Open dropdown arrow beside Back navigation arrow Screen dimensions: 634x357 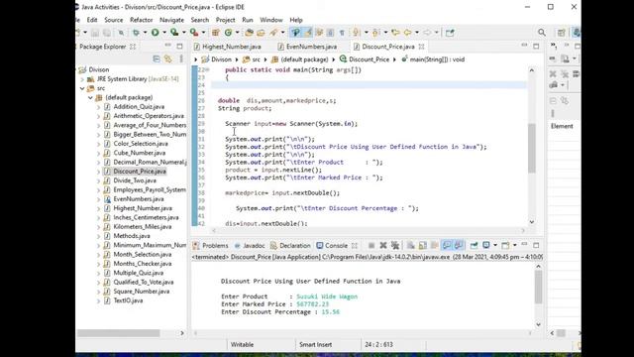tap(417, 33)
